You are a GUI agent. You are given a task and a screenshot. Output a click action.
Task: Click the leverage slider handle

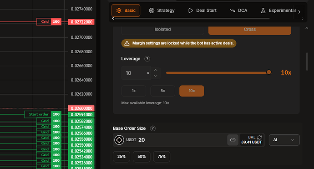point(269,72)
